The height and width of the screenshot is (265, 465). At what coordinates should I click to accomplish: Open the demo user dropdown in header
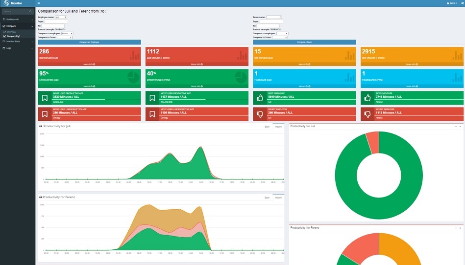452,3
